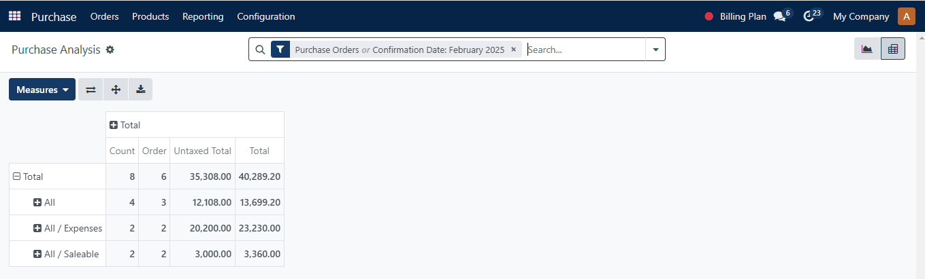Open the apps grid home menu

(x=14, y=16)
